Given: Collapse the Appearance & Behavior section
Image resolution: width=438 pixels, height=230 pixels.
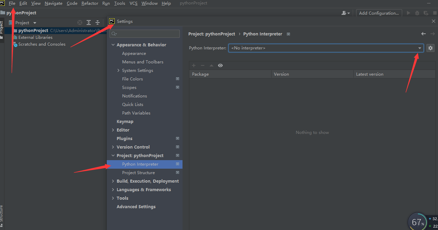Looking at the screenshot, I should click(113, 45).
